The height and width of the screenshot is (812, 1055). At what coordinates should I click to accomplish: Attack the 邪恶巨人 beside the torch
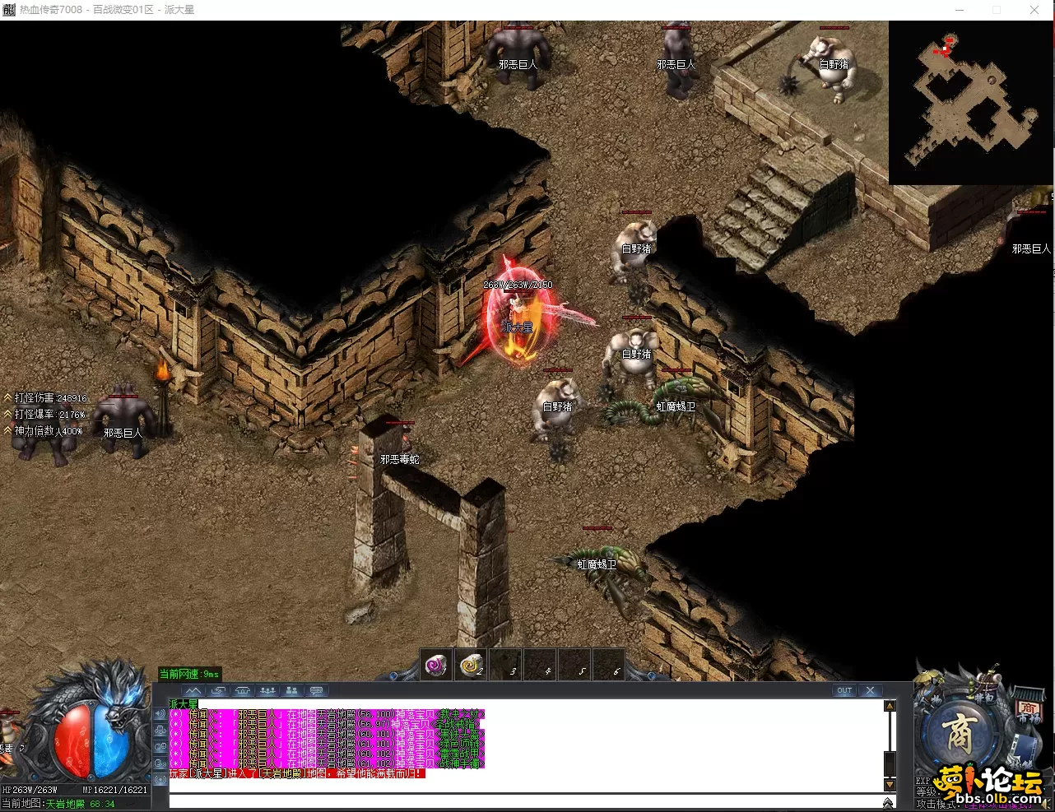122,421
